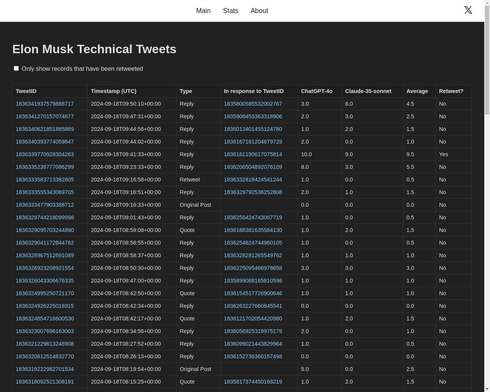Open tweet 1836324926225019315

pos(45,306)
